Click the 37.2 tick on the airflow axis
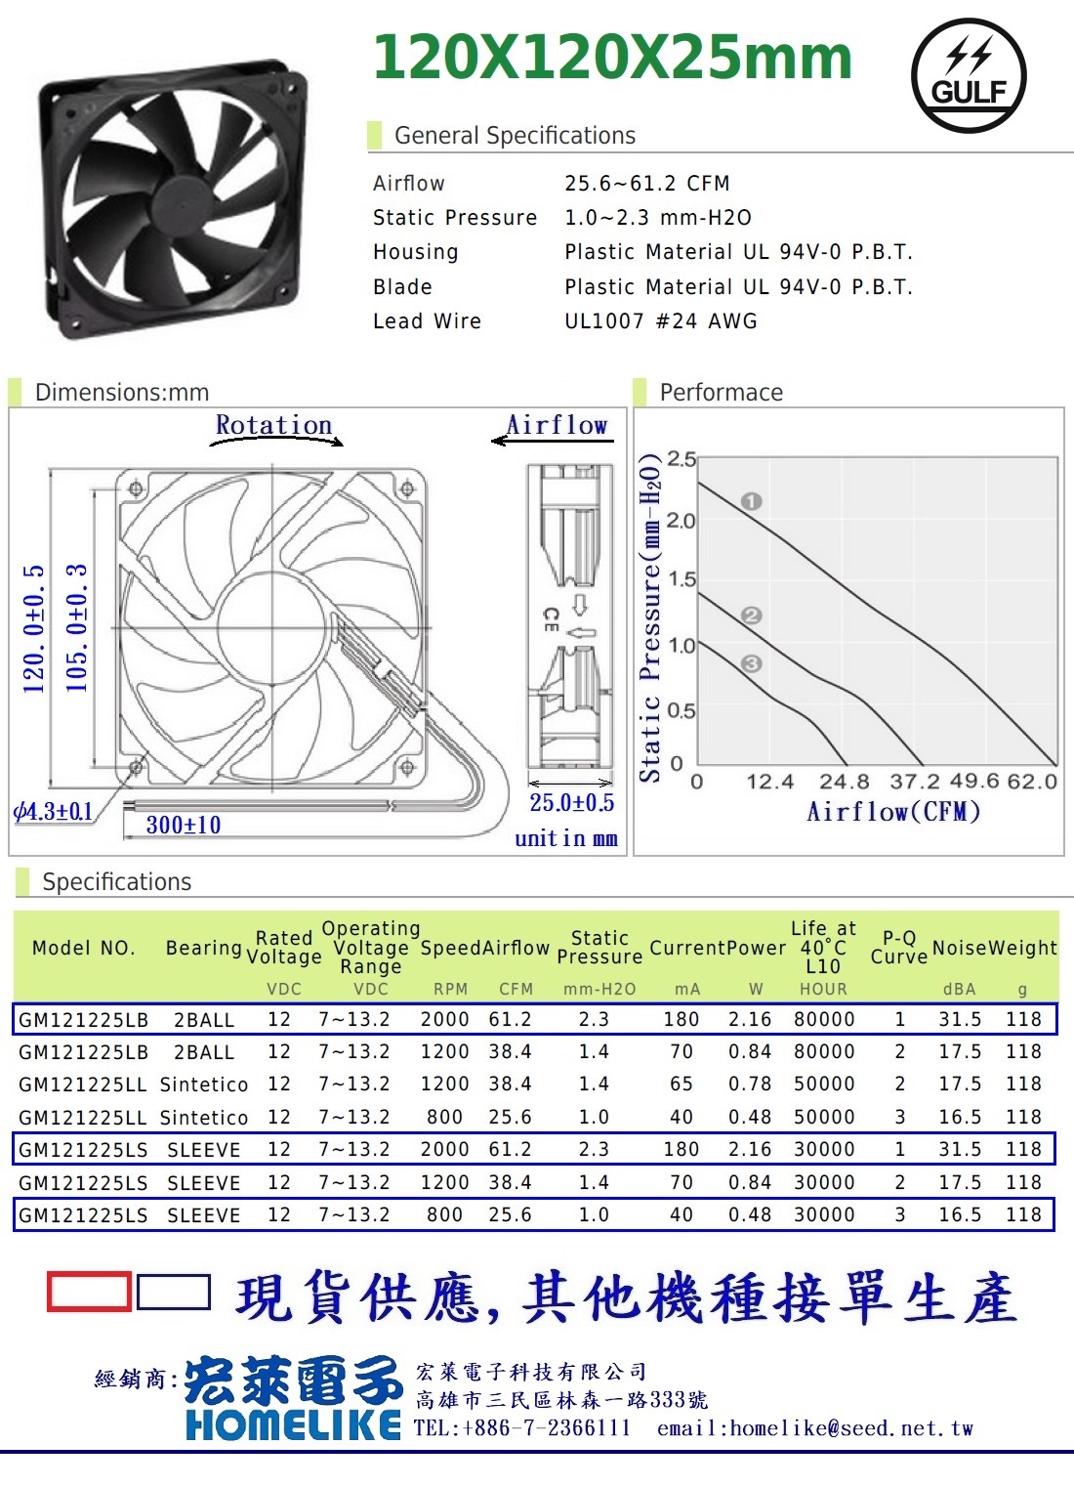Screen dimensions: 1074x1487 pos(915,782)
